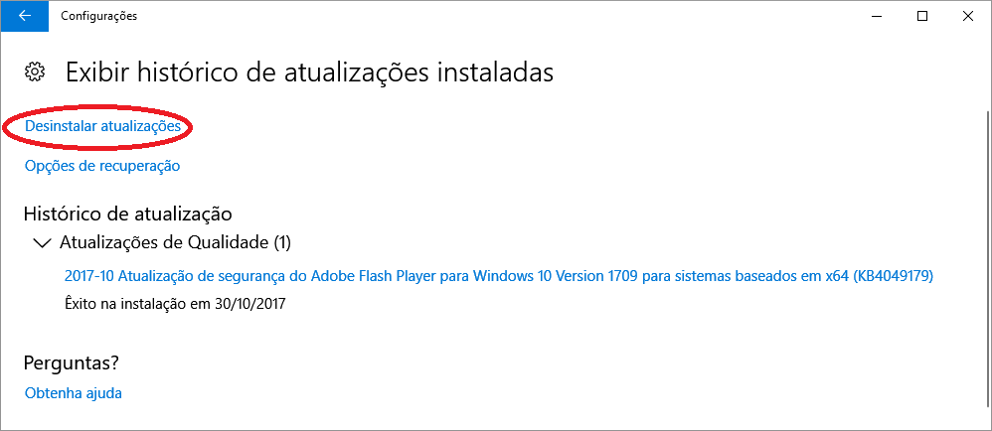Minimize the Configurações window
This screenshot has width=992, height=431.
coord(877,16)
